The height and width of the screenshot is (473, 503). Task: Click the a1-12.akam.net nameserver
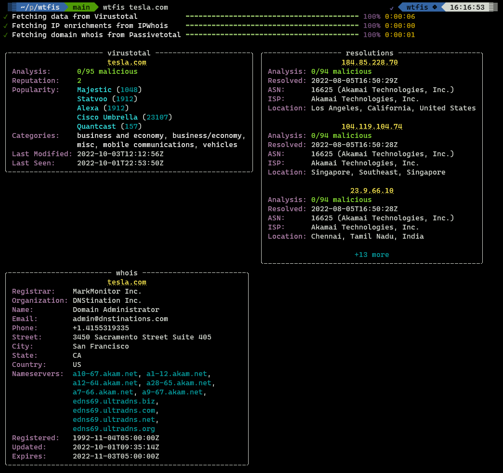point(177,374)
